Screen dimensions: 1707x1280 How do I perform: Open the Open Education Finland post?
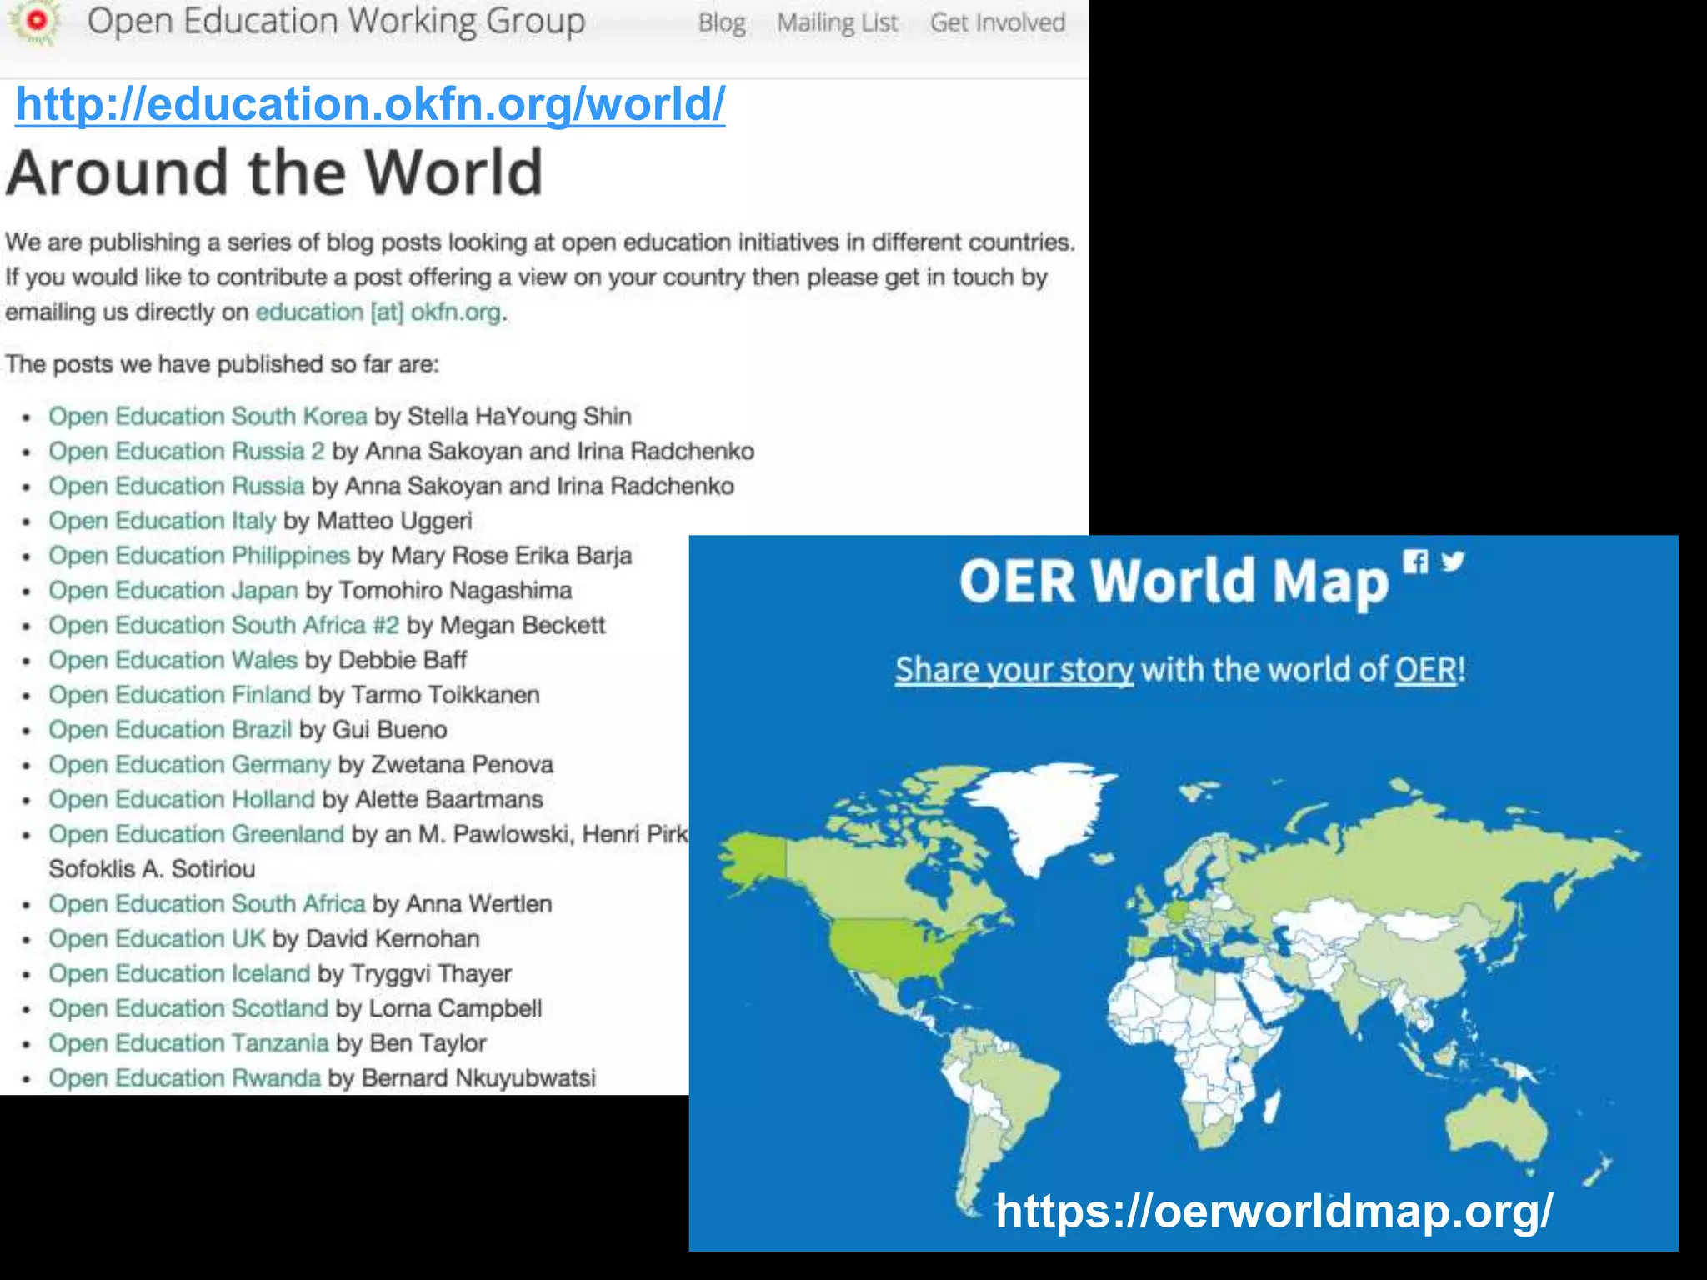pos(179,695)
